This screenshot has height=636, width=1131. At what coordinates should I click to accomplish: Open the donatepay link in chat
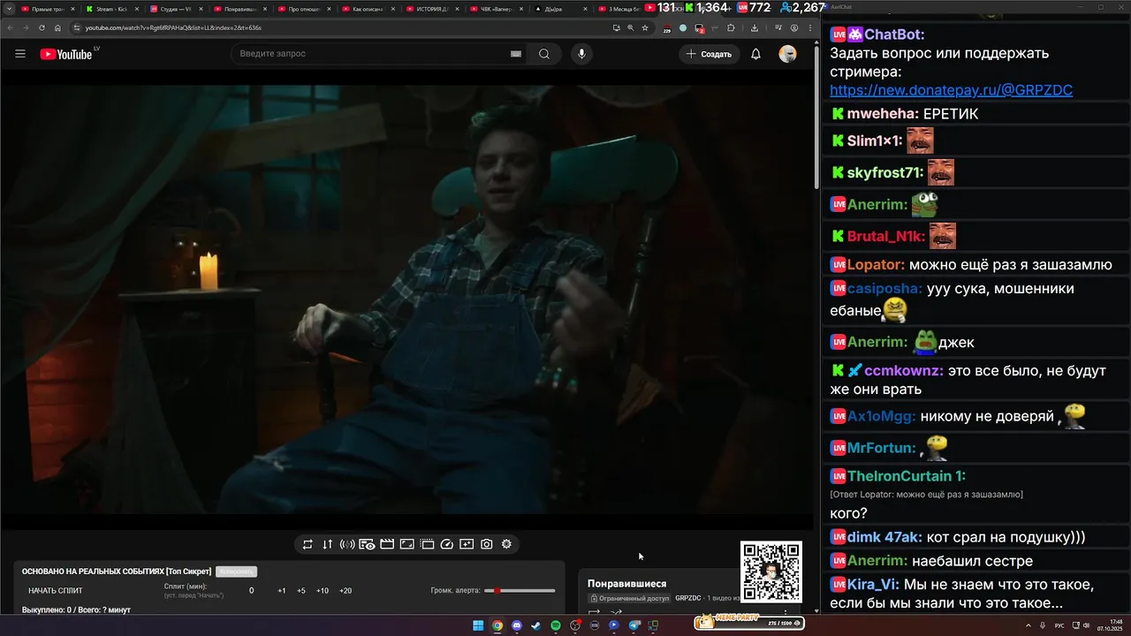click(952, 90)
